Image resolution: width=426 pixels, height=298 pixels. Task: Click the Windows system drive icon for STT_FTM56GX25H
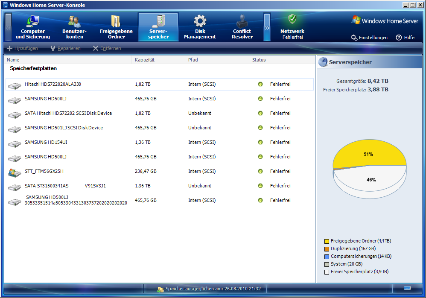15,173
